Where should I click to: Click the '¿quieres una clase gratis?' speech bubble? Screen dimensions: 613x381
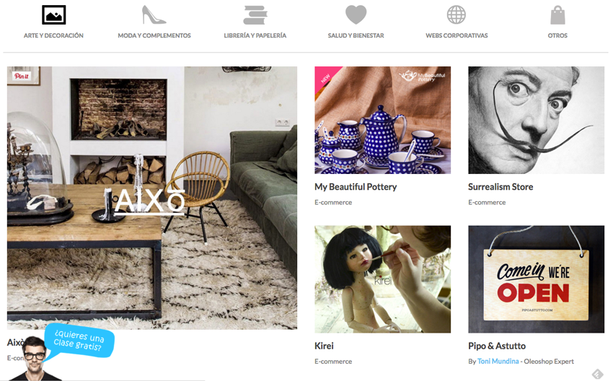pos(79,340)
